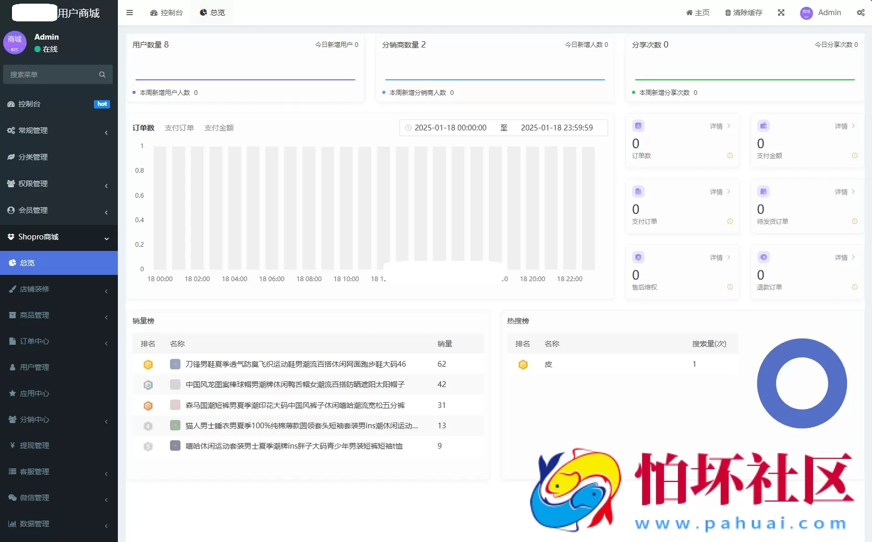The height and width of the screenshot is (542, 872).
Task: Click the start date field 2025-01-18 00:00:00
Action: (451, 127)
